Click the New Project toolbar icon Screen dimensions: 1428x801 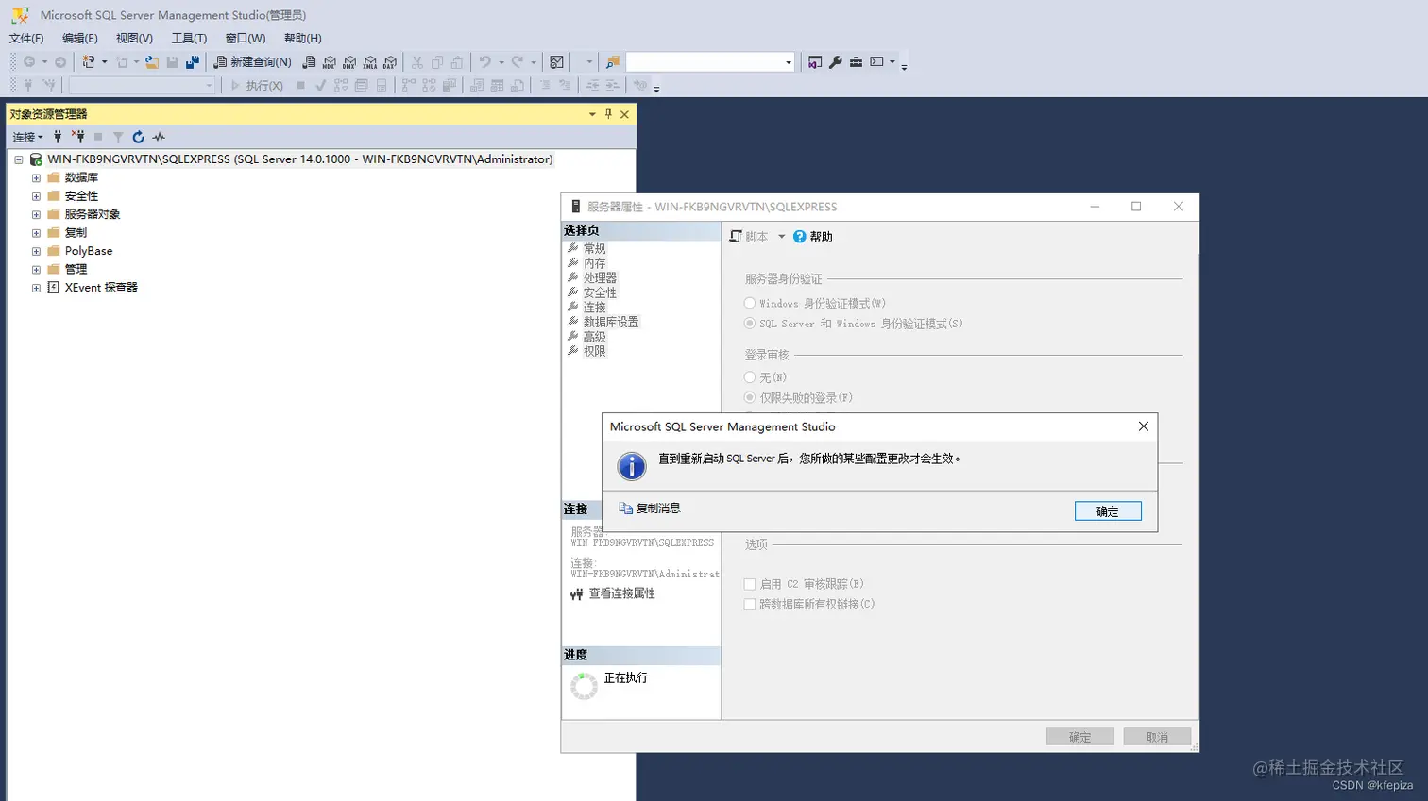point(89,62)
